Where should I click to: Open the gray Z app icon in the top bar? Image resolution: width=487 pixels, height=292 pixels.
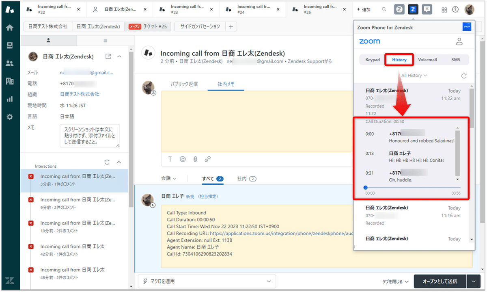[x=399, y=9]
